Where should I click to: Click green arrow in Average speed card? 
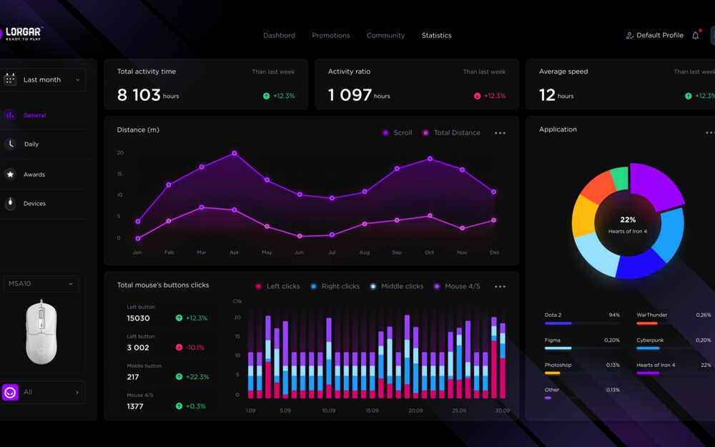(688, 96)
